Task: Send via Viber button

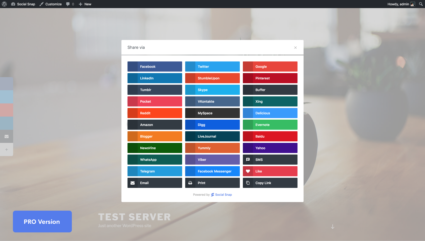Action: tap(212, 160)
